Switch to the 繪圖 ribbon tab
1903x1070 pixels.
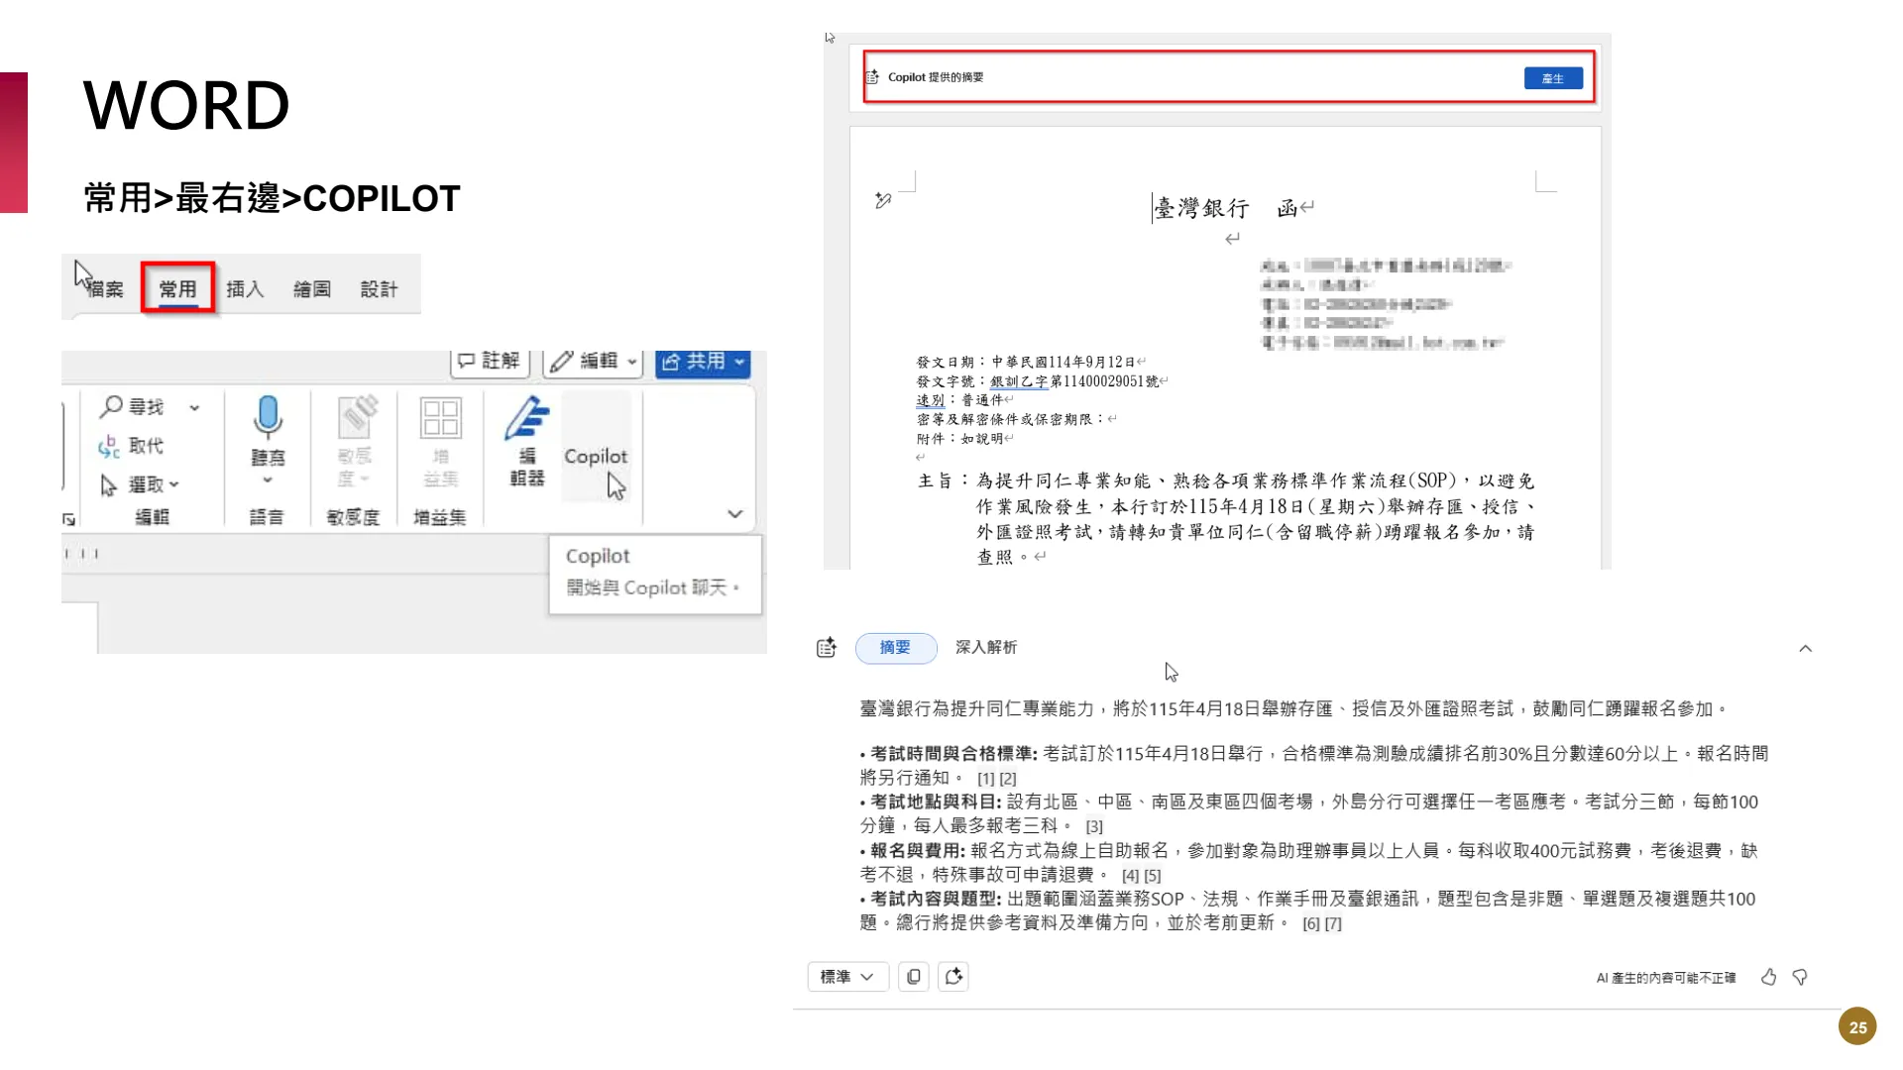coord(312,289)
